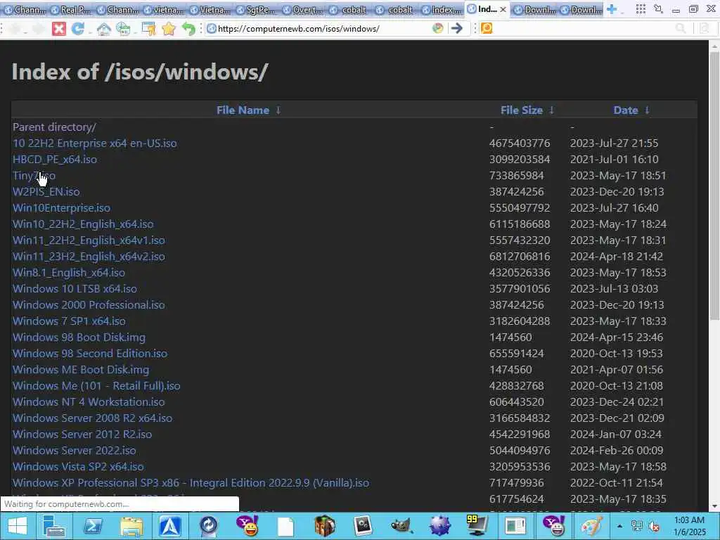
Task: Download Windows 2000 Professional.iso
Action: 89,305
